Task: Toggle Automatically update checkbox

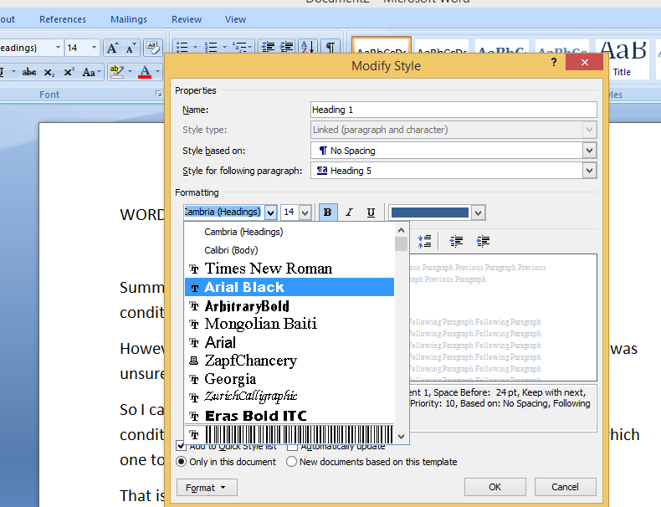Action: (292, 446)
